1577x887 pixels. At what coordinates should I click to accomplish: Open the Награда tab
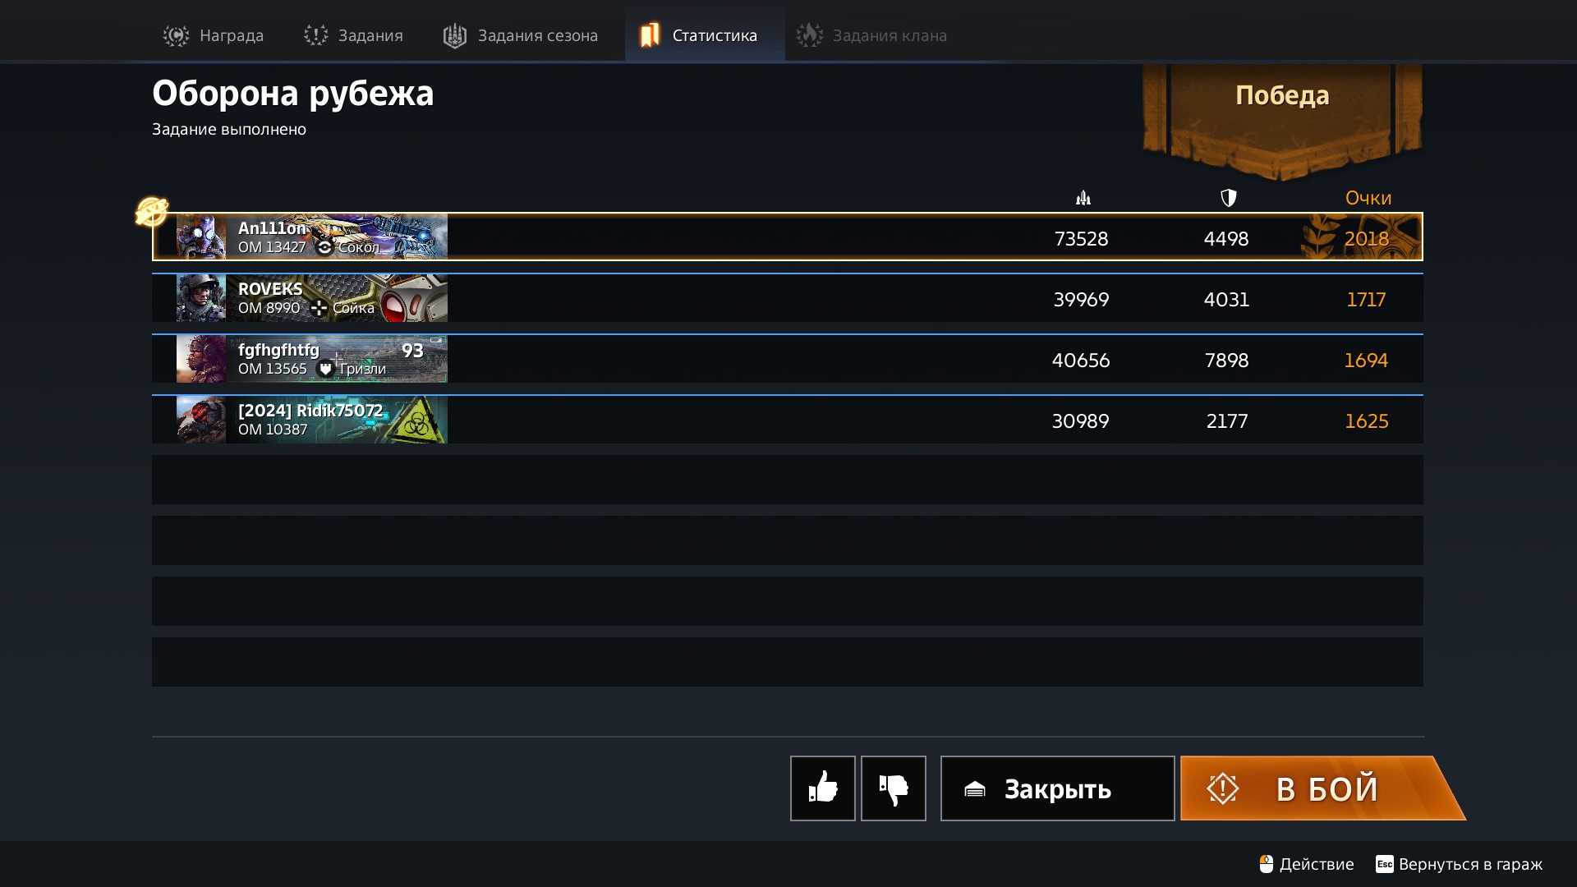click(x=214, y=35)
